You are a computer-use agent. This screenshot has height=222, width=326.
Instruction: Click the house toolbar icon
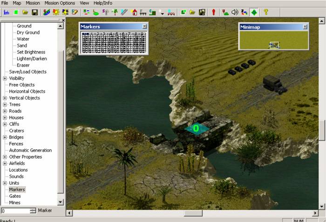[134, 12]
